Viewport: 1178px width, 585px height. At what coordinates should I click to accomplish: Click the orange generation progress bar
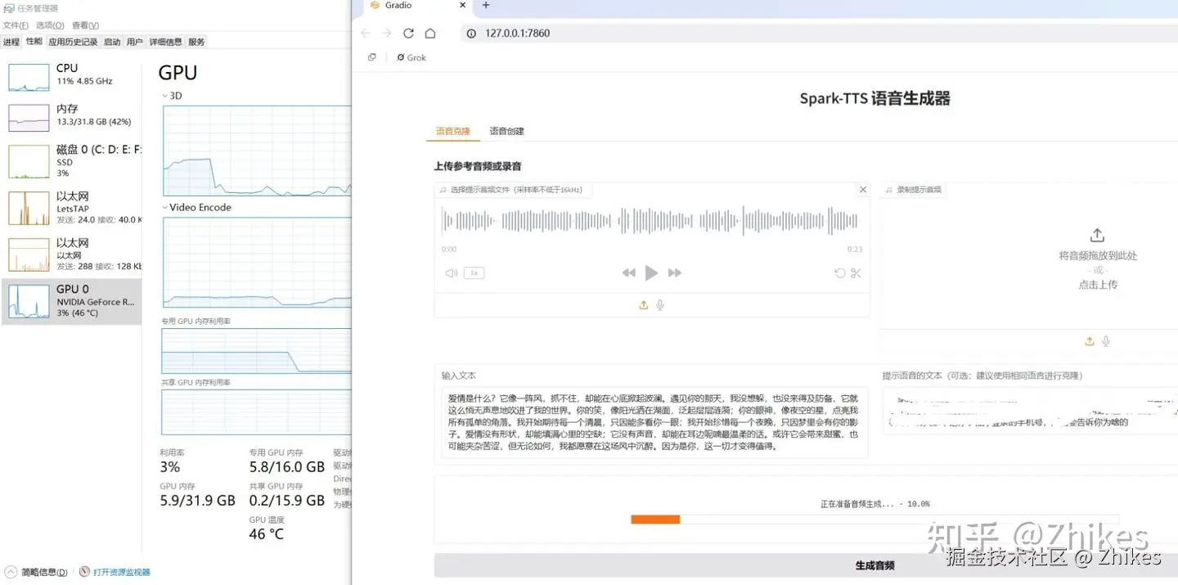[x=655, y=520]
